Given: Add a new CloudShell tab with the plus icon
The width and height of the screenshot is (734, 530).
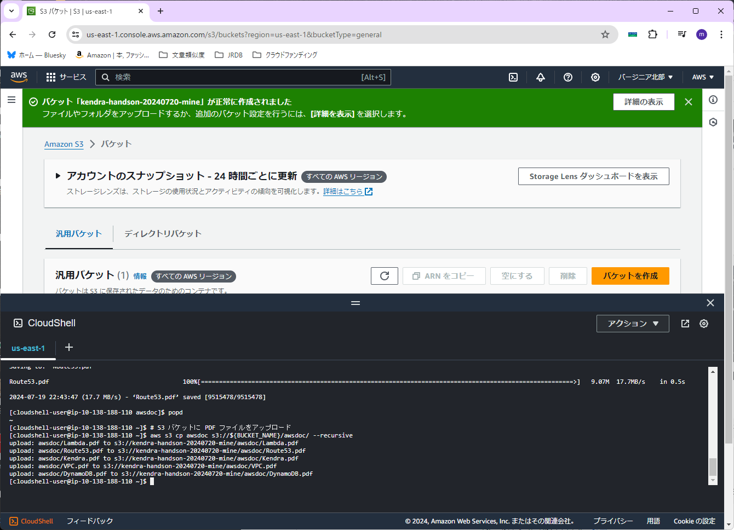Looking at the screenshot, I should pos(69,347).
